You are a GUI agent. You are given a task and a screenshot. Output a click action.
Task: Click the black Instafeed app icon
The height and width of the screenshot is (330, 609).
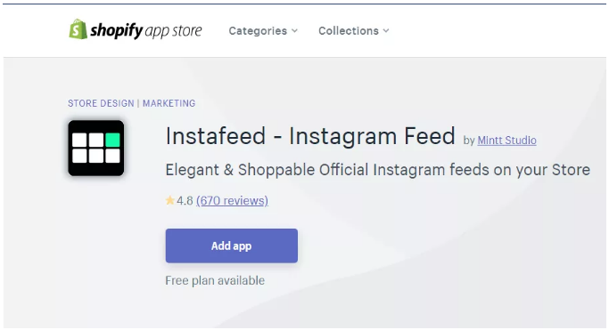[96, 148]
